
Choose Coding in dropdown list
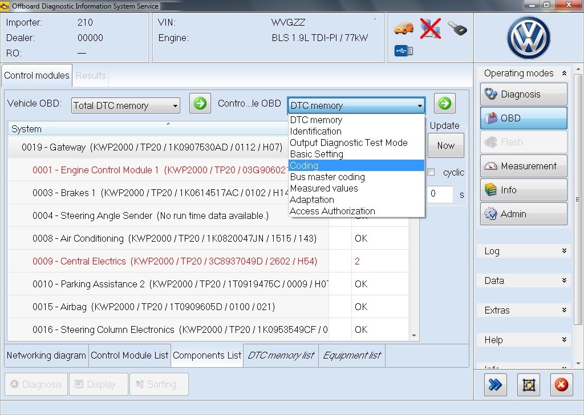(356, 166)
